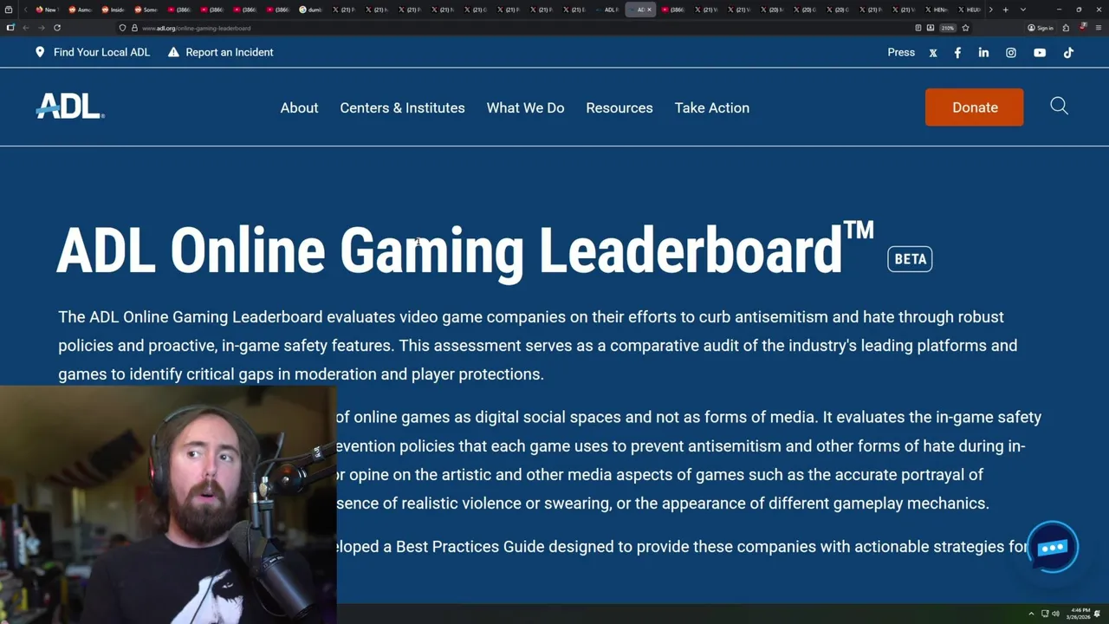Open the About menu

click(299, 107)
